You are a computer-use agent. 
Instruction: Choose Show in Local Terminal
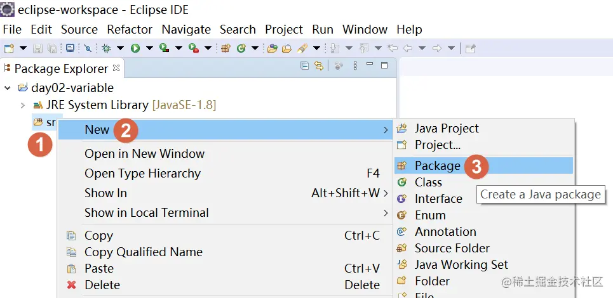(x=225, y=212)
